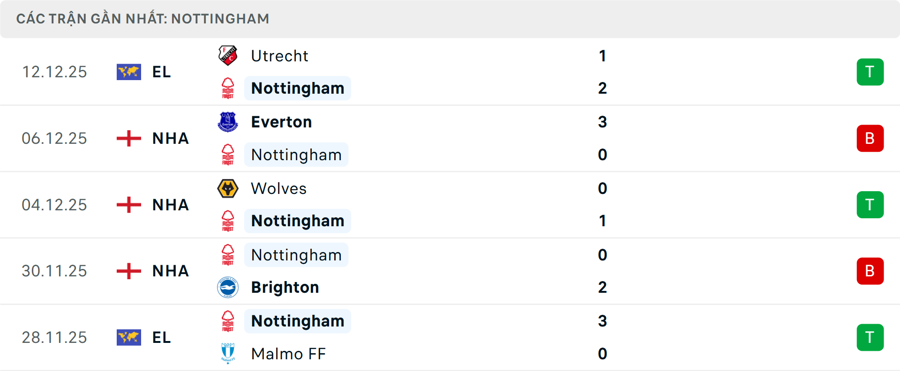Click the 04.12.25 match date
900x371 pixels.
click(54, 205)
